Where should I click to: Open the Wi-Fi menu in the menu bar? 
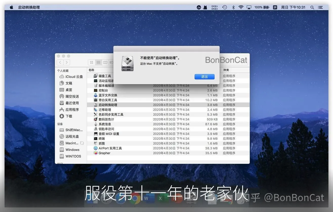[x=241, y=7]
